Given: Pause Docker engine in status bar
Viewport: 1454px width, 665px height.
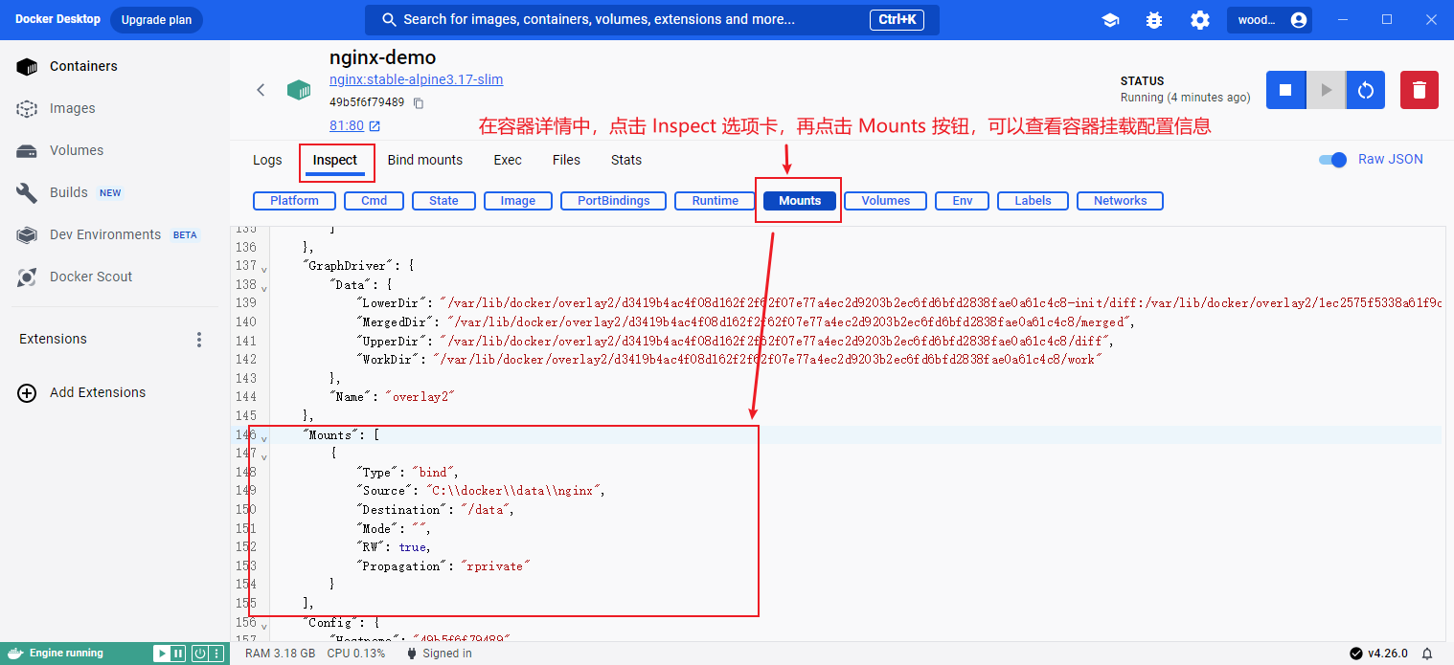Looking at the screenshot, I should pyautogui.click(x=177, y=654).
